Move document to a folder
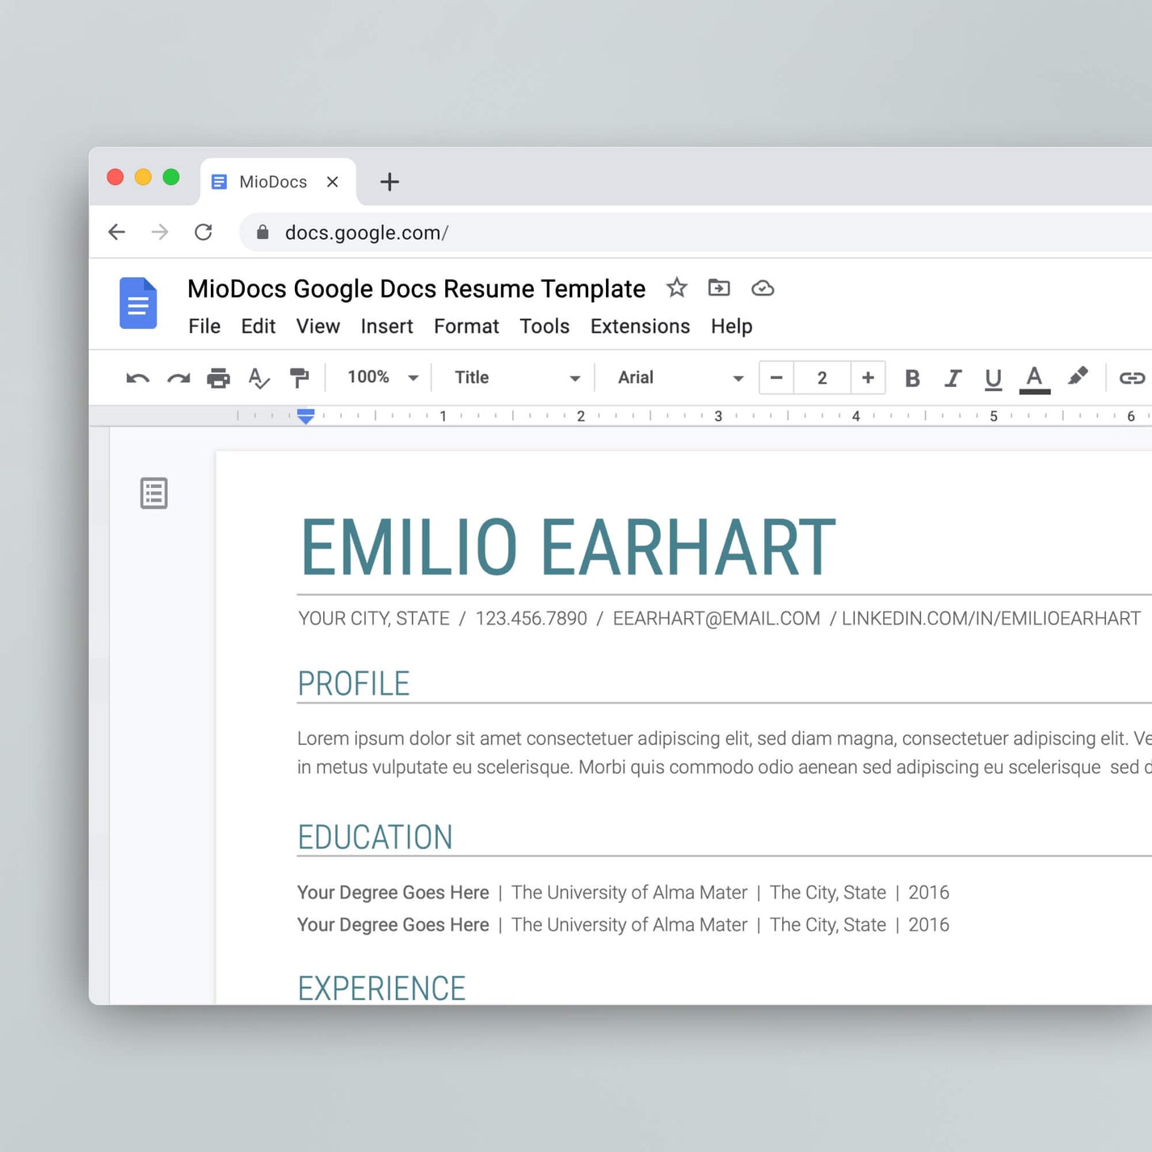 coord(718,288)
